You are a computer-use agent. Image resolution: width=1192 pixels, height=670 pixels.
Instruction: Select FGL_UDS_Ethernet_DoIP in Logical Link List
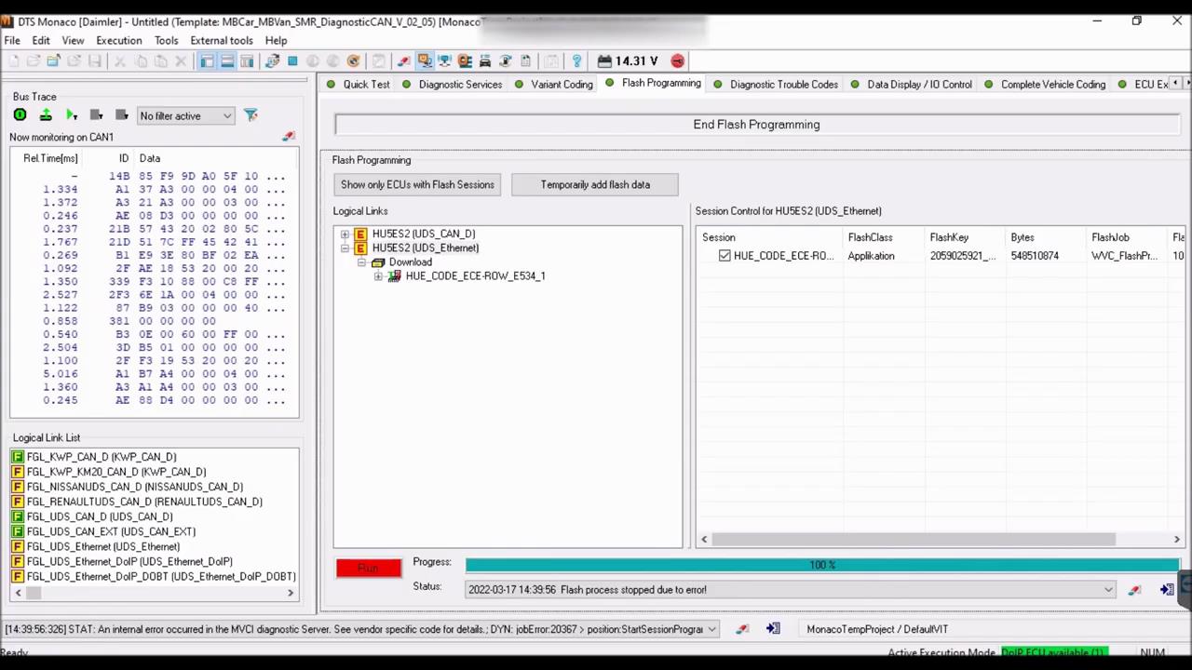(x=129, y=562)
